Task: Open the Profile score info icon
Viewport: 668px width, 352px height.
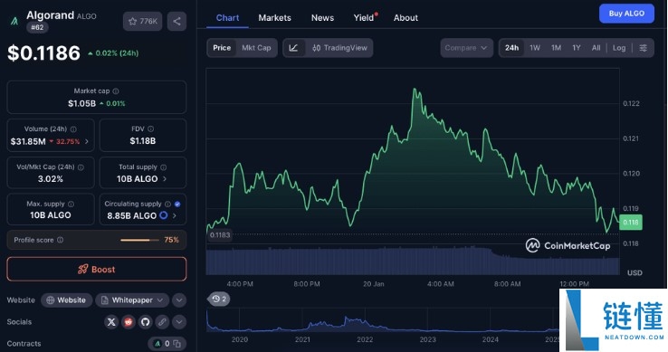Action: pyautogui.click(x=60, y=240)
